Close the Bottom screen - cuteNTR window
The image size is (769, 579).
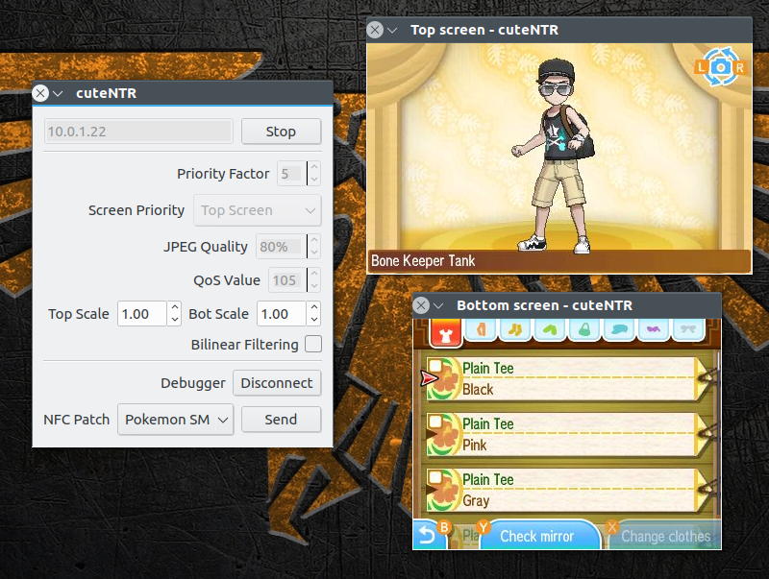pyautogui.click(x=421, y=305)
